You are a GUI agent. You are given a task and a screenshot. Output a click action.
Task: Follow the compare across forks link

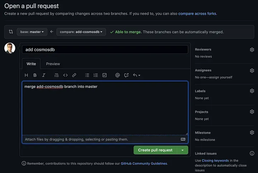pyautogui.click(x=197, y=14)
